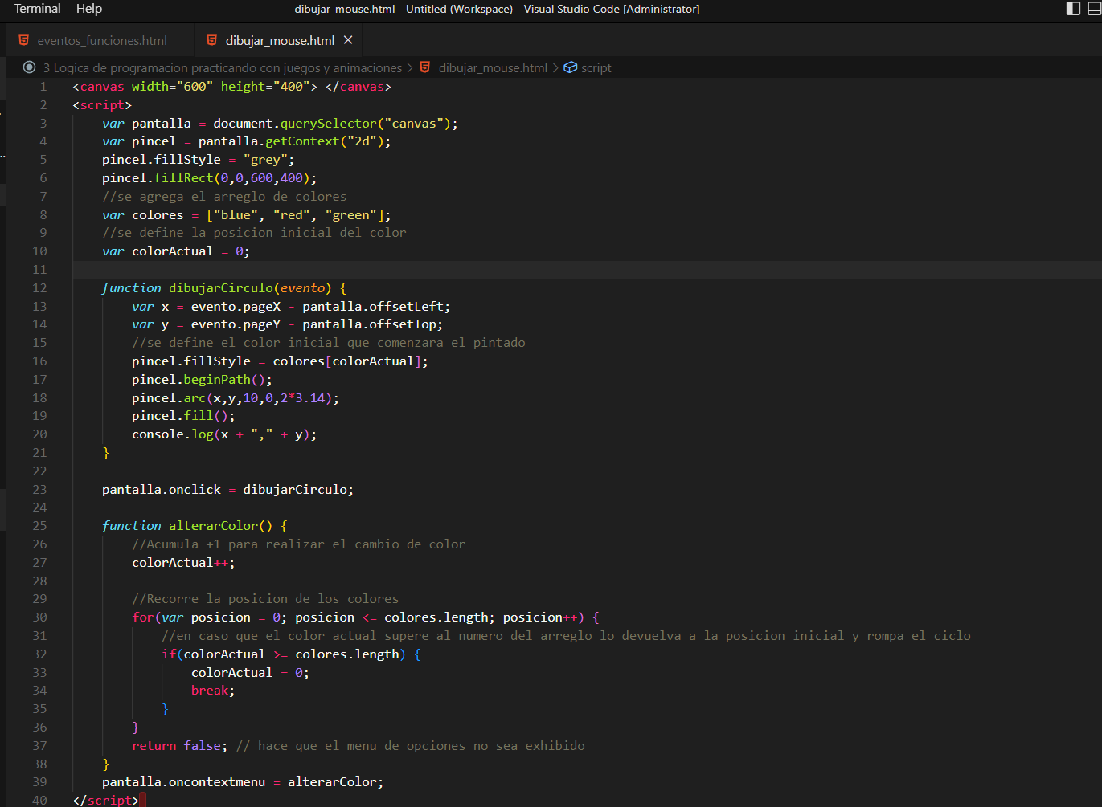The image size is (1102, 807).
Task: Click 'return false' on line 37
Action: tap(176, 746)
